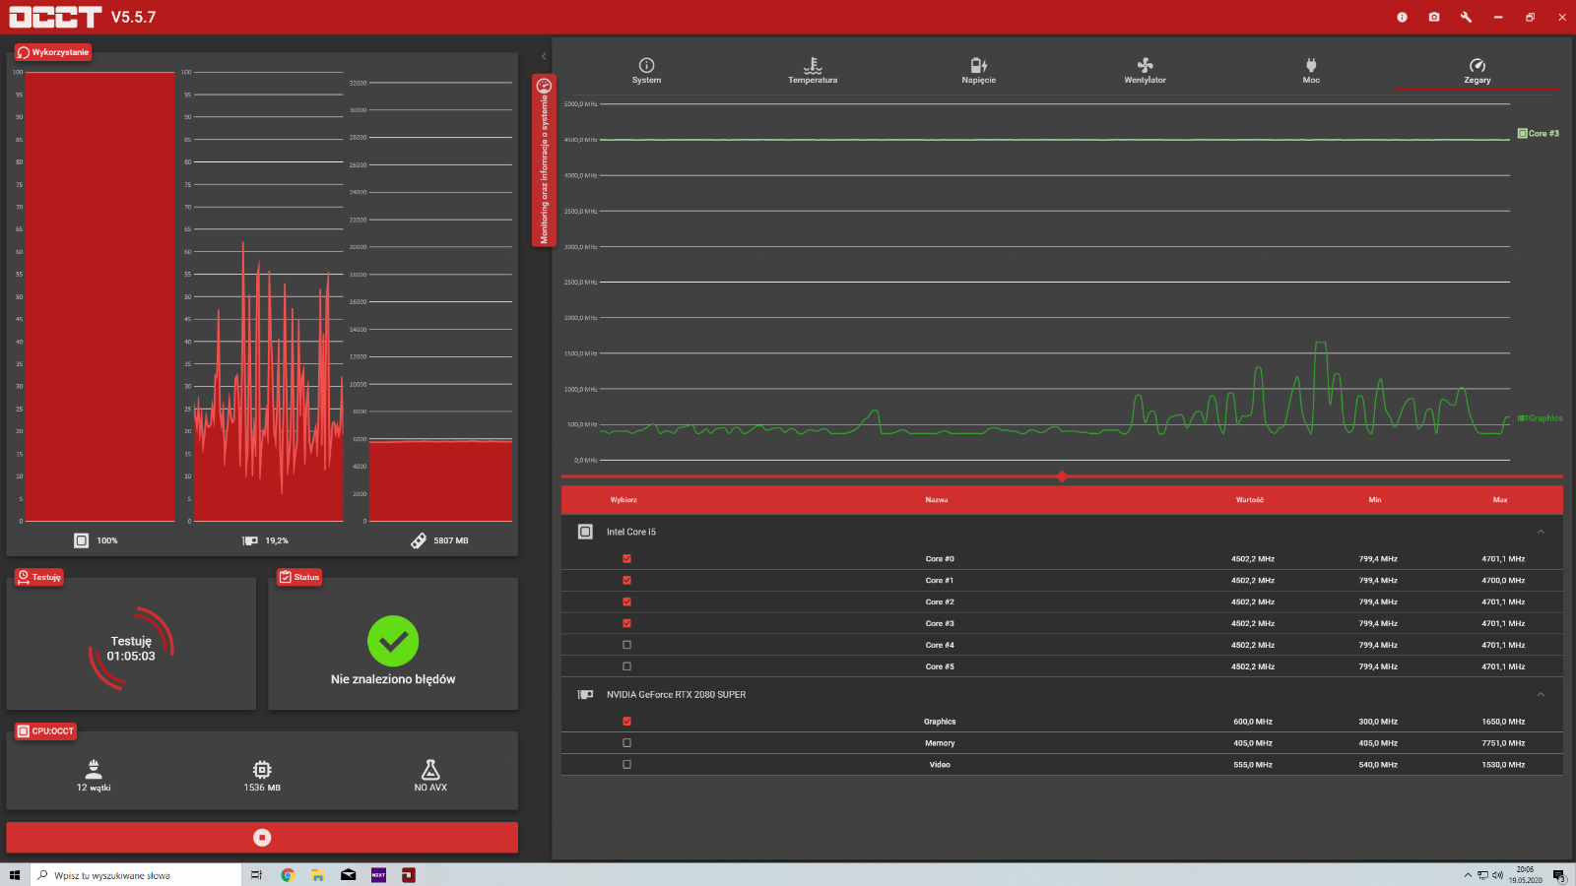Open Task View on the taskbar

(256, 875)
